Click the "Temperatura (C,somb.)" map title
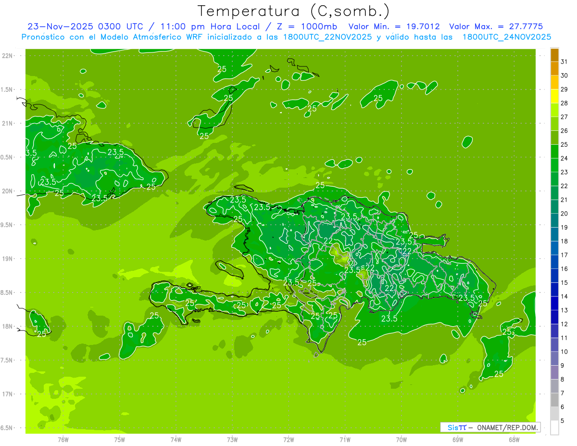 [294, 11]
